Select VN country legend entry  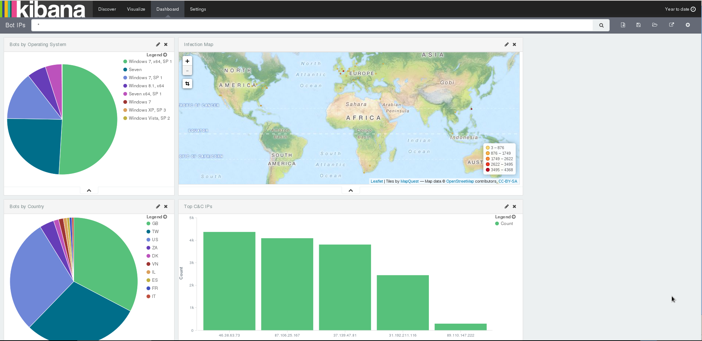[152, 264]
